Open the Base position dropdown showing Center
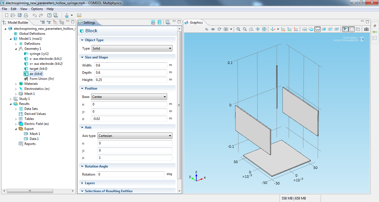 [129, 97]
